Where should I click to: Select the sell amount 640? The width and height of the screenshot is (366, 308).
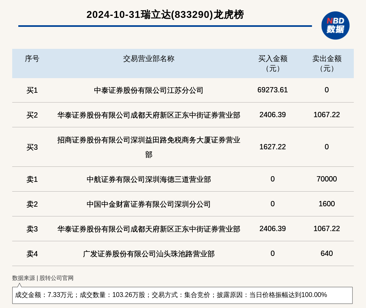(327, 253)
